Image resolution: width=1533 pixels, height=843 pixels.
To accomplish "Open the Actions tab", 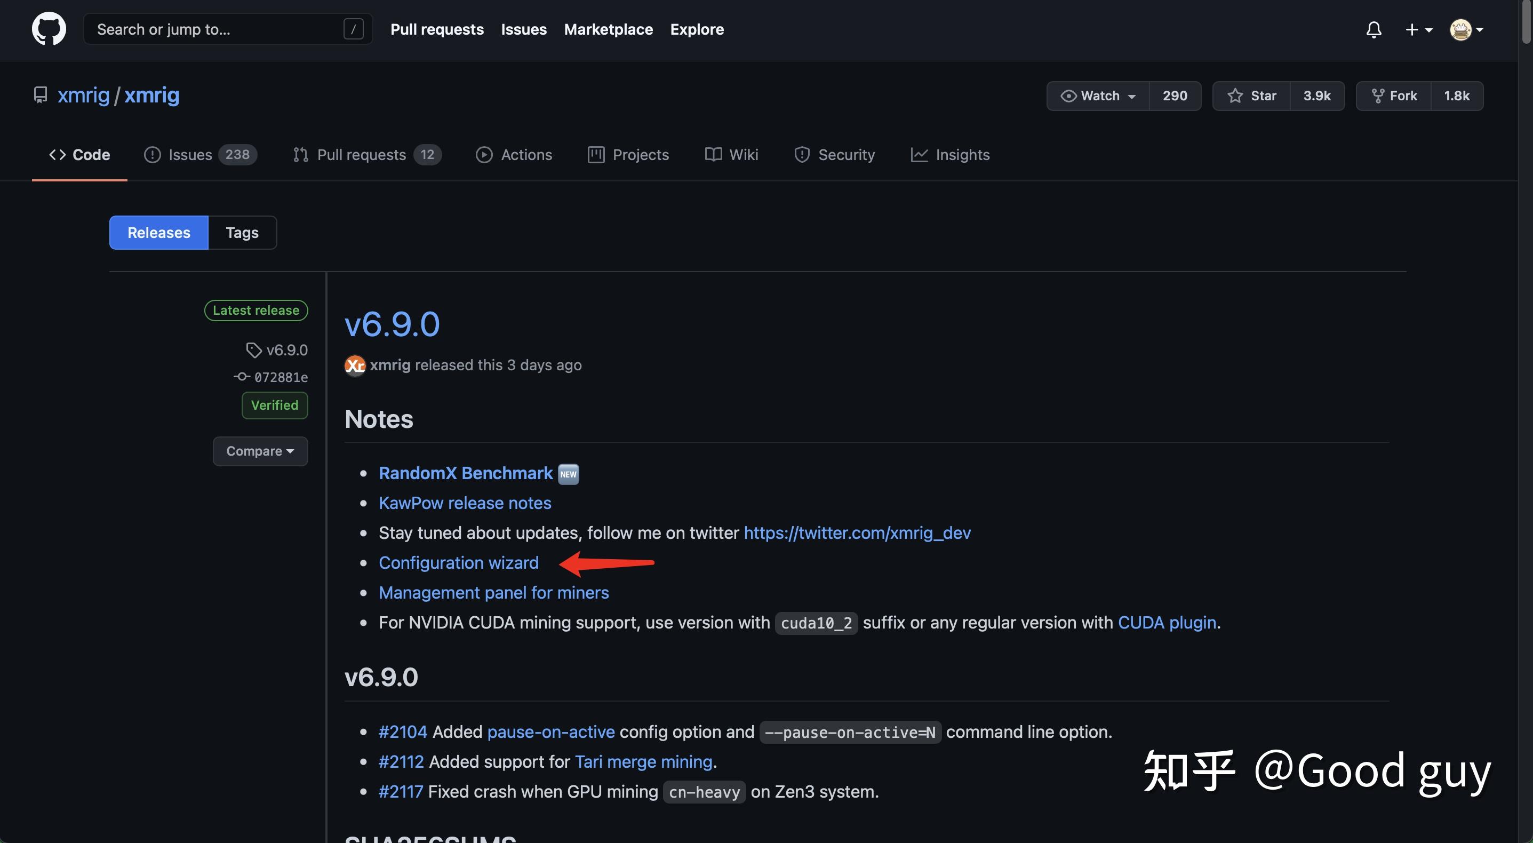I will tap(514, 155).
